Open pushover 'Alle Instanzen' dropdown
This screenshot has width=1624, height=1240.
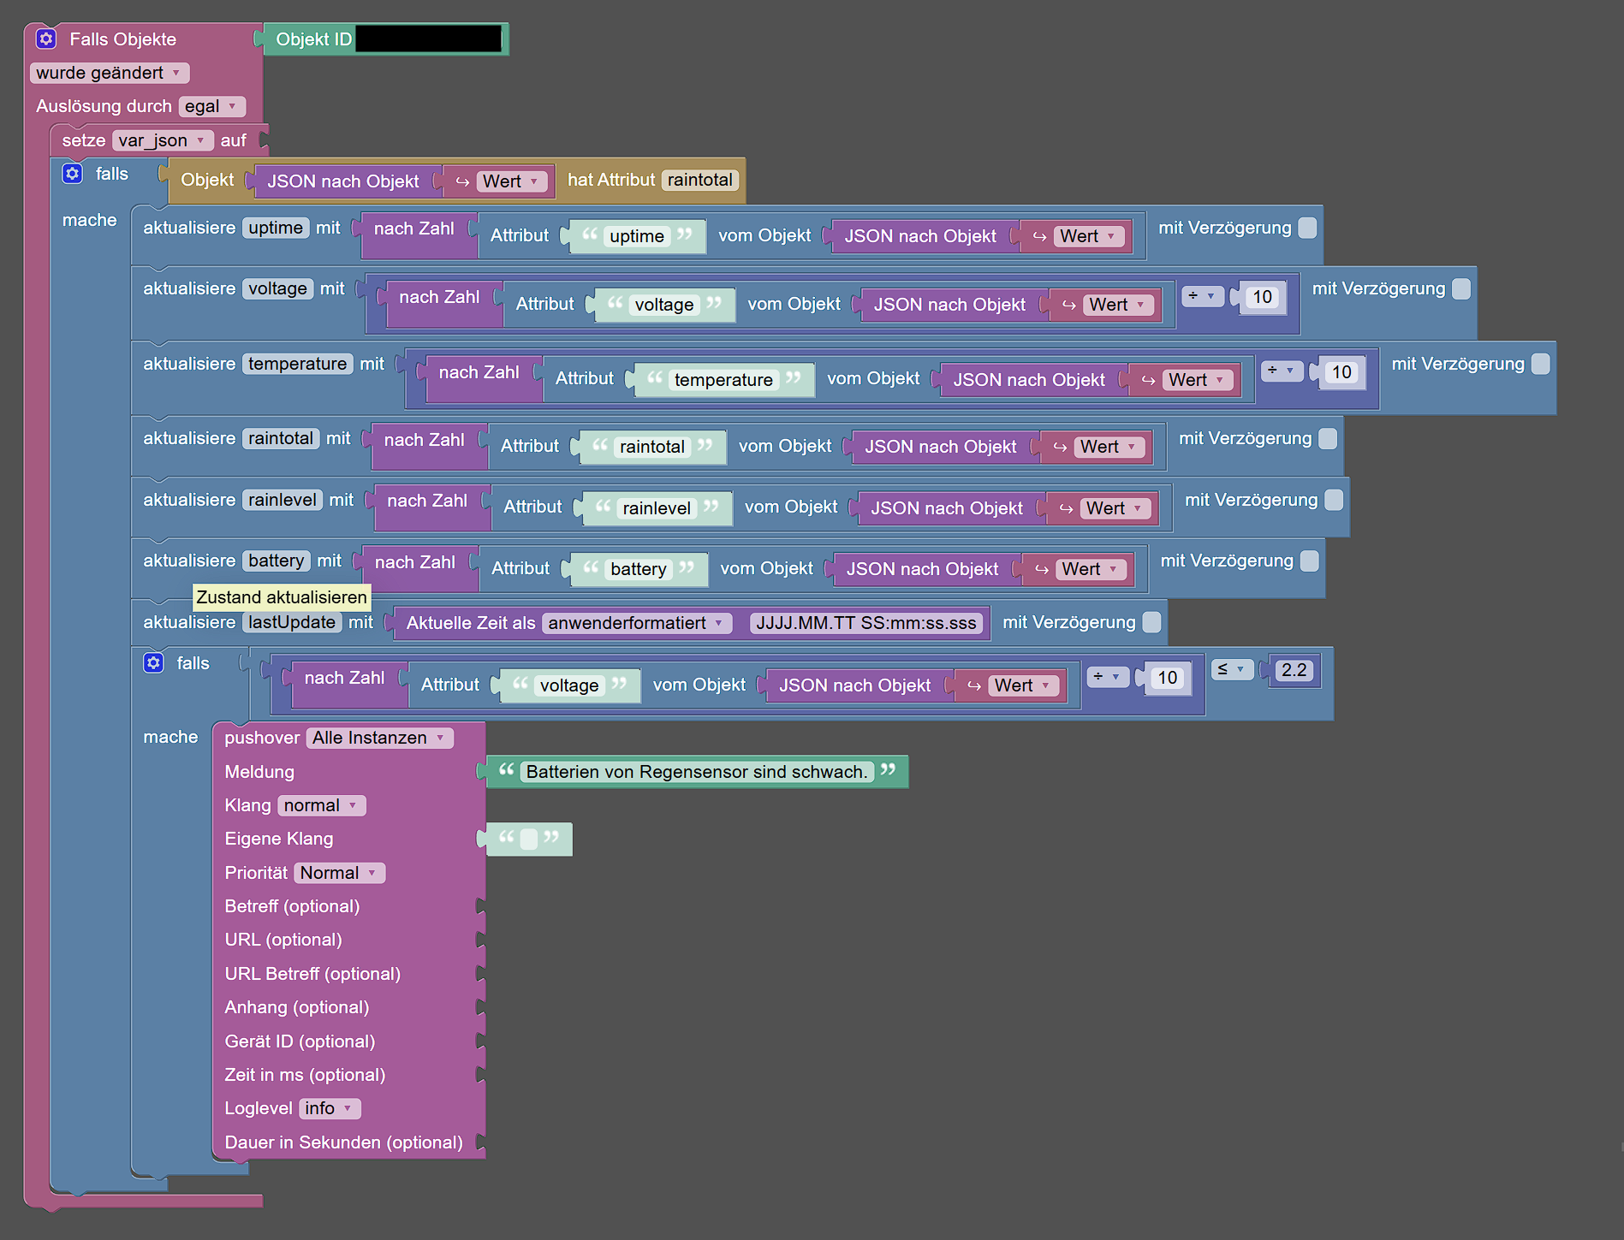pyautogui.click(x=379, y=738)
